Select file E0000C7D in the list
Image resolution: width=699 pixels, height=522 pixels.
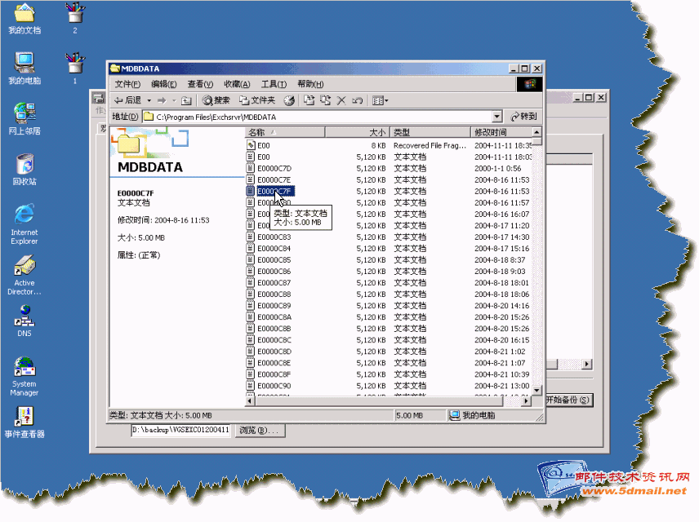274,168
